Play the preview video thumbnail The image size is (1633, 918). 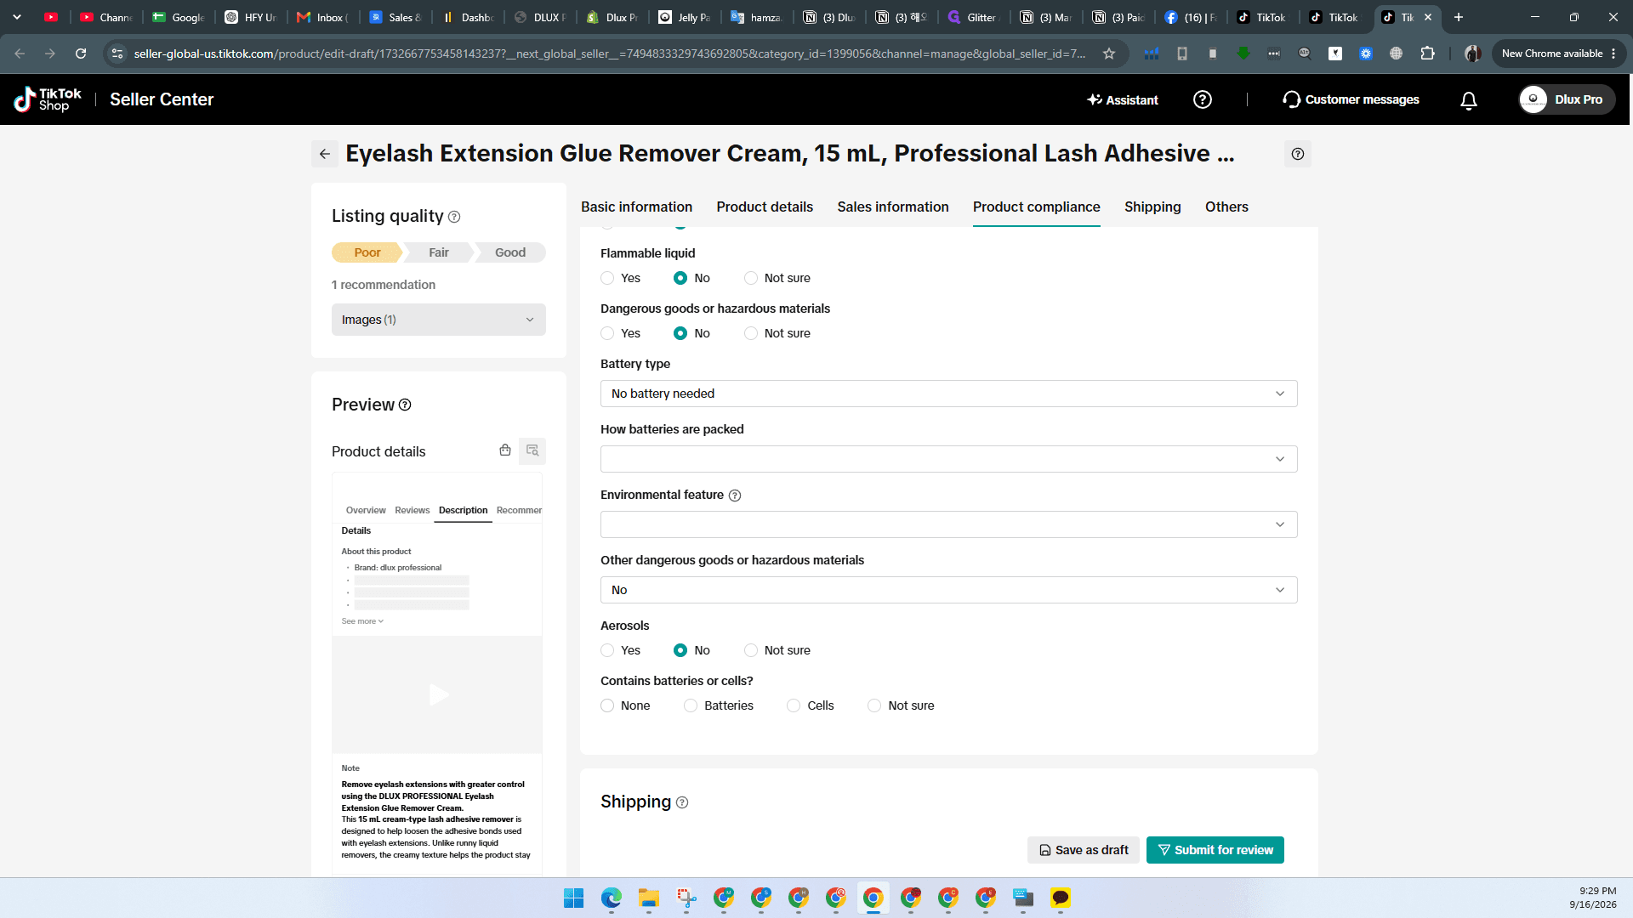[x=438, y=694]
